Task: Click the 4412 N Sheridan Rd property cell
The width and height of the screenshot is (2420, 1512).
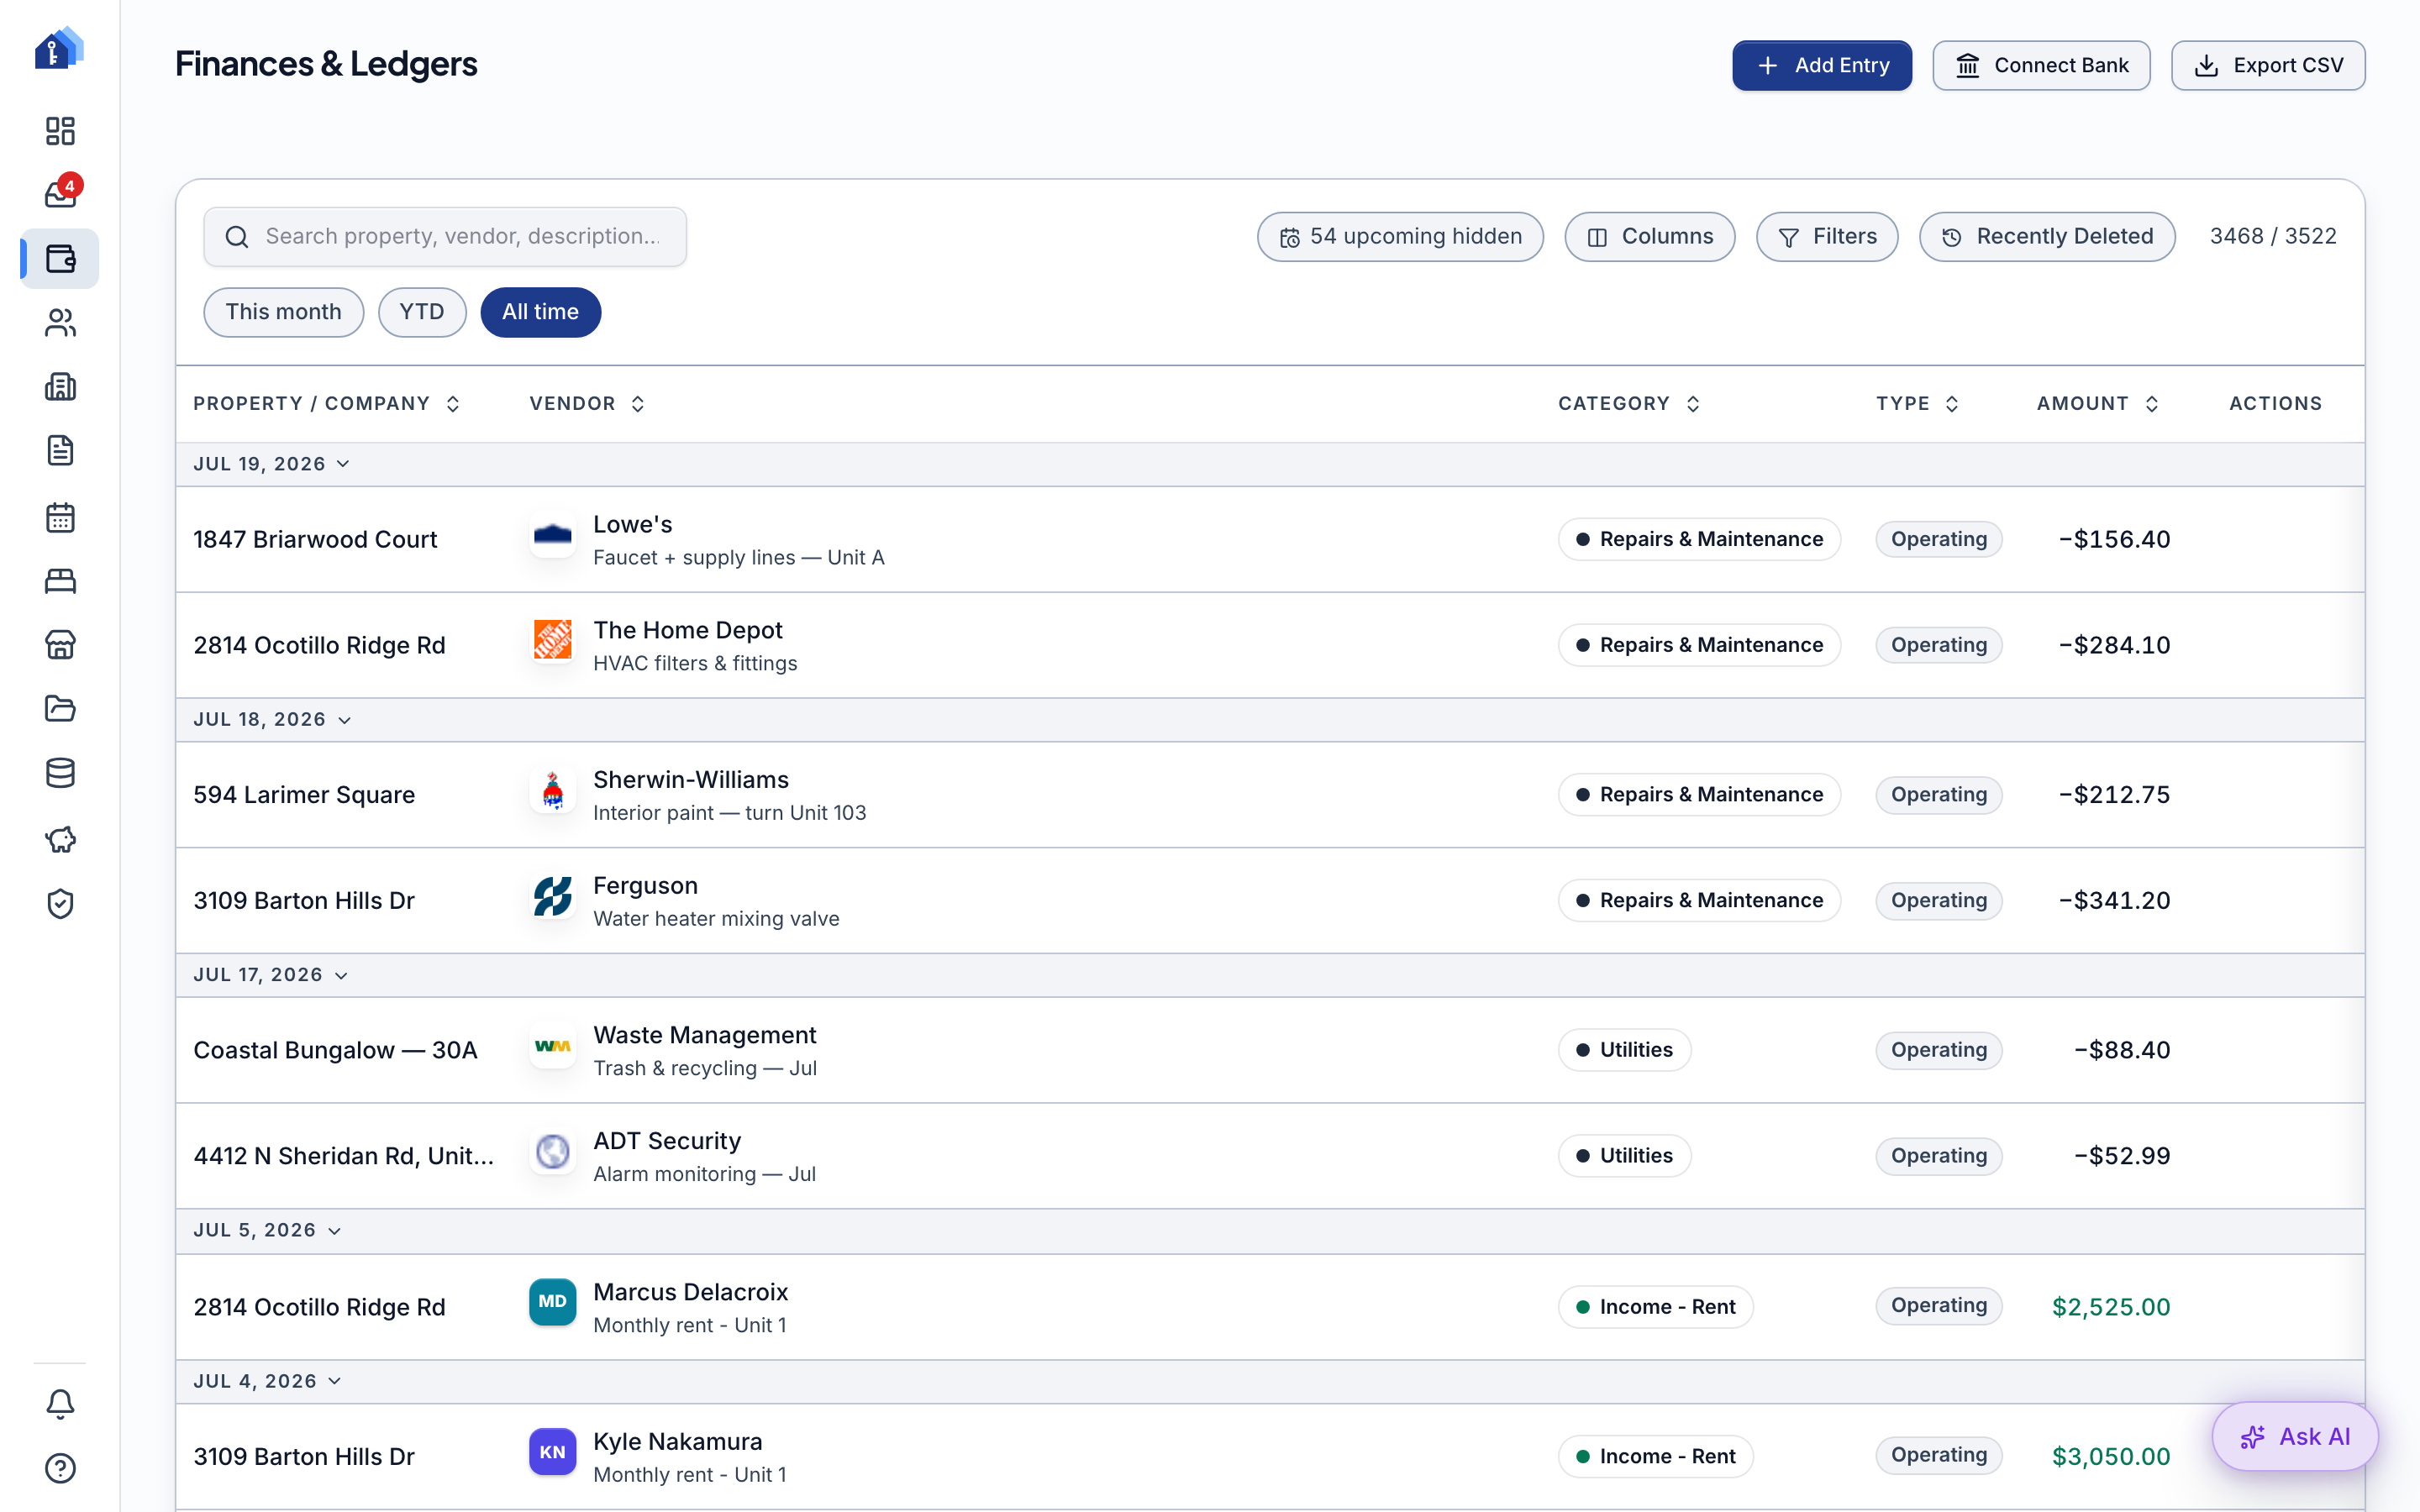Action: click(x=343, y=1156)
